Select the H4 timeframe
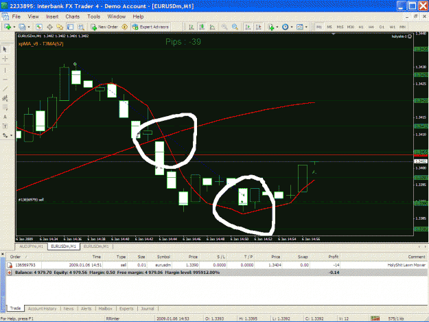 (x=371, y=27)
